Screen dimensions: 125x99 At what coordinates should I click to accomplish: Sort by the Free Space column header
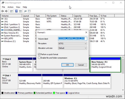click(x=94, y=16)
